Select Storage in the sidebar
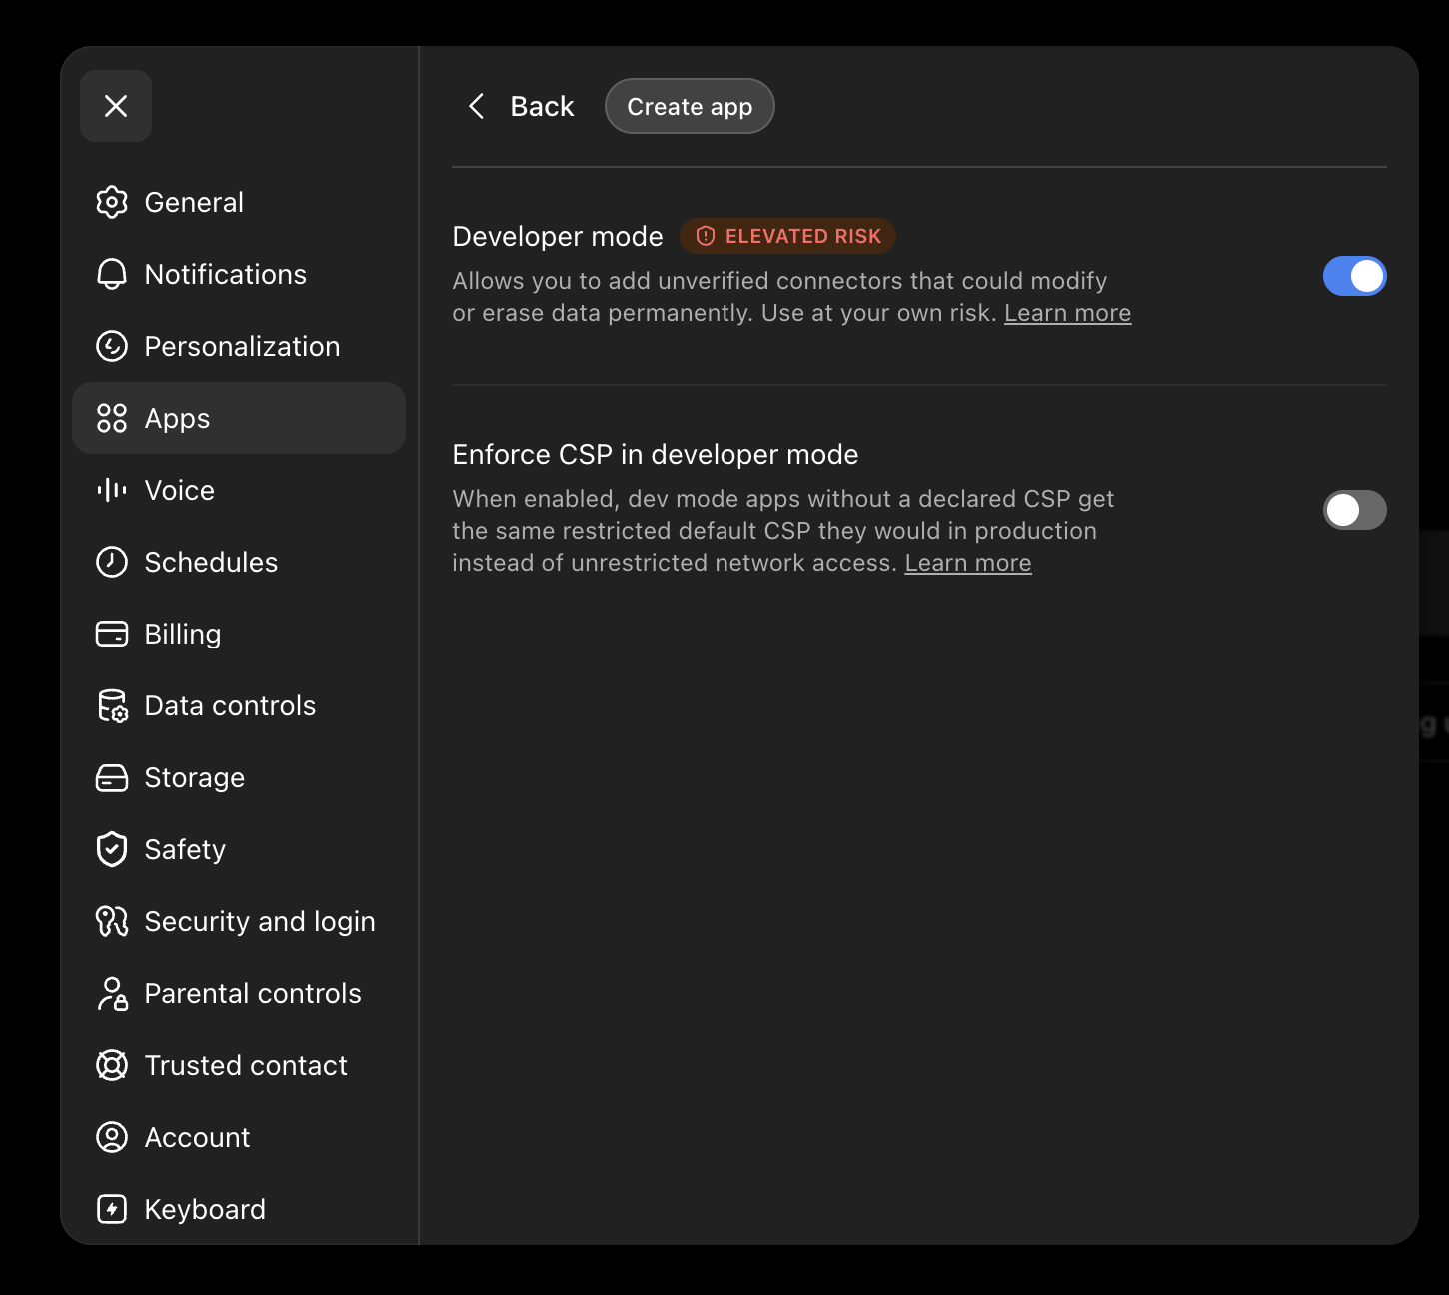Viewport: 1449px width, 1295px height. coord(239,777)
